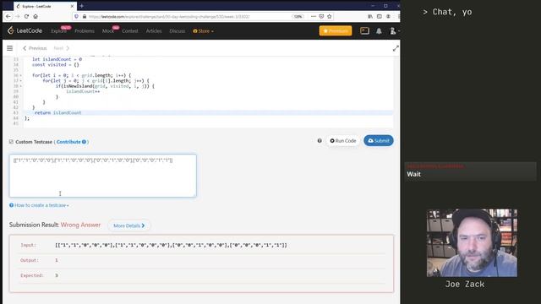
Task: Click the site padlock icon
Action: click(x=85, y=16)
